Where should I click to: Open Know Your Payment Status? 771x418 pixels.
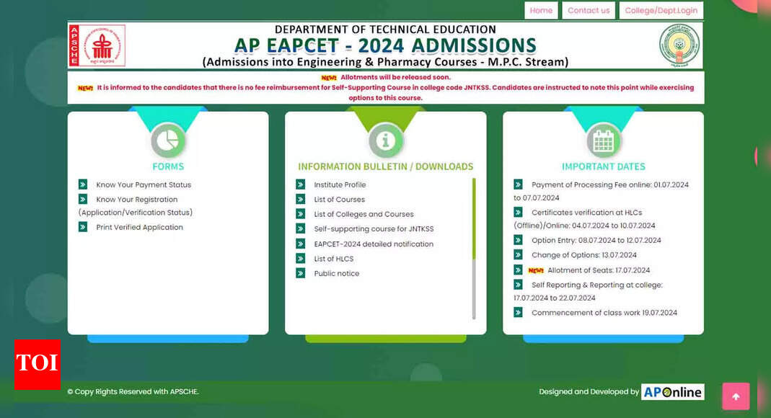click(143, 184)
